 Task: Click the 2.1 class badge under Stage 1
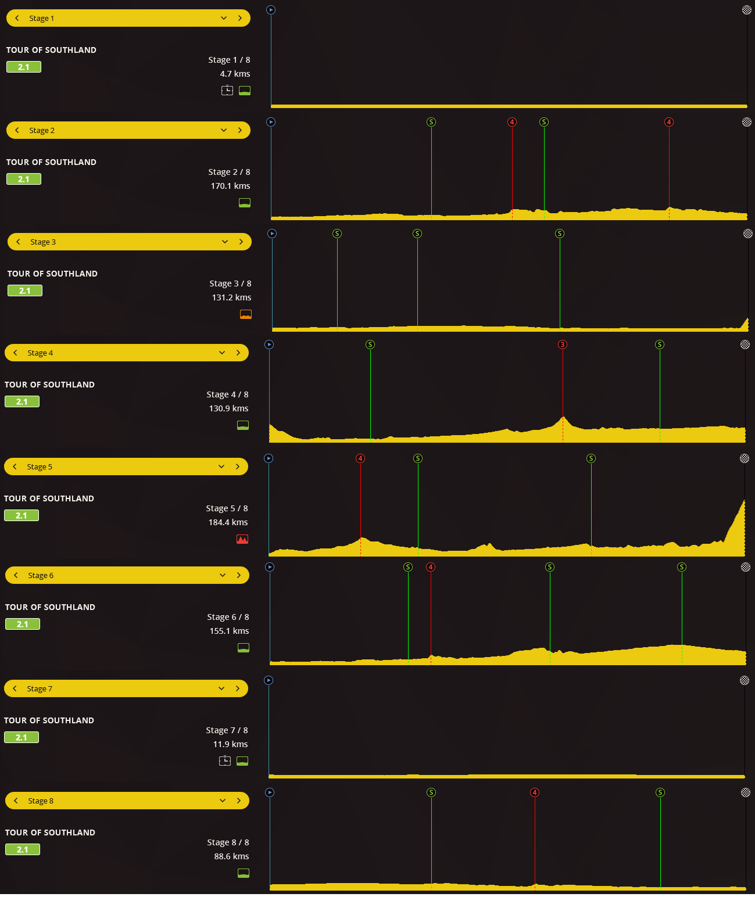click(24, 67)
